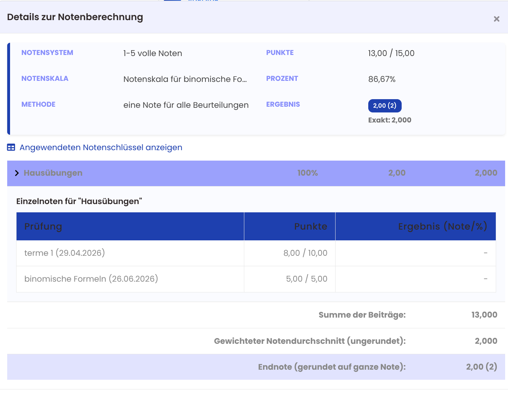Select the "Hausübungen" category label
508x397 pixels.
coord(53,173)
